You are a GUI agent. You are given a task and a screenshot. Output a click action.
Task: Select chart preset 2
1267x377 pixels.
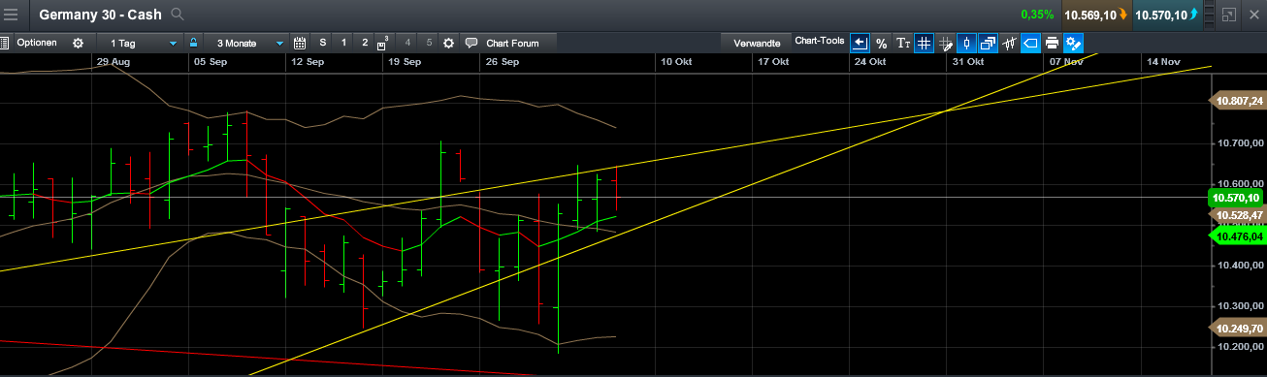click(365, 43)
